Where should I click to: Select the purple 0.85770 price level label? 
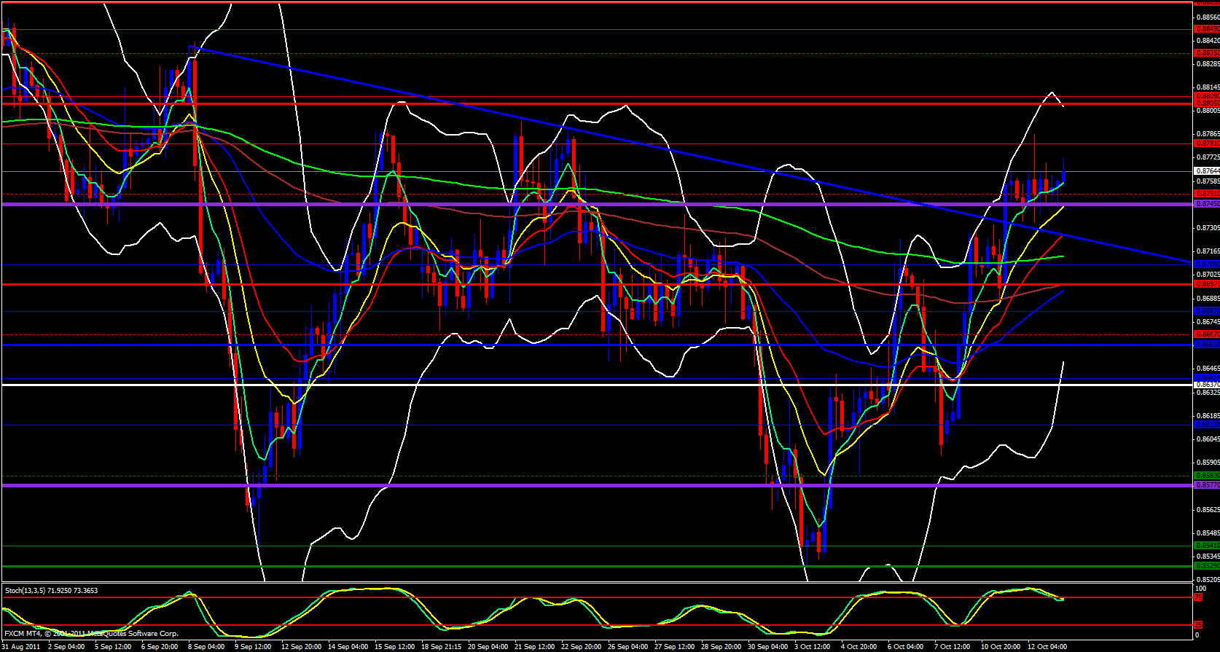(x=1207, y=484)
